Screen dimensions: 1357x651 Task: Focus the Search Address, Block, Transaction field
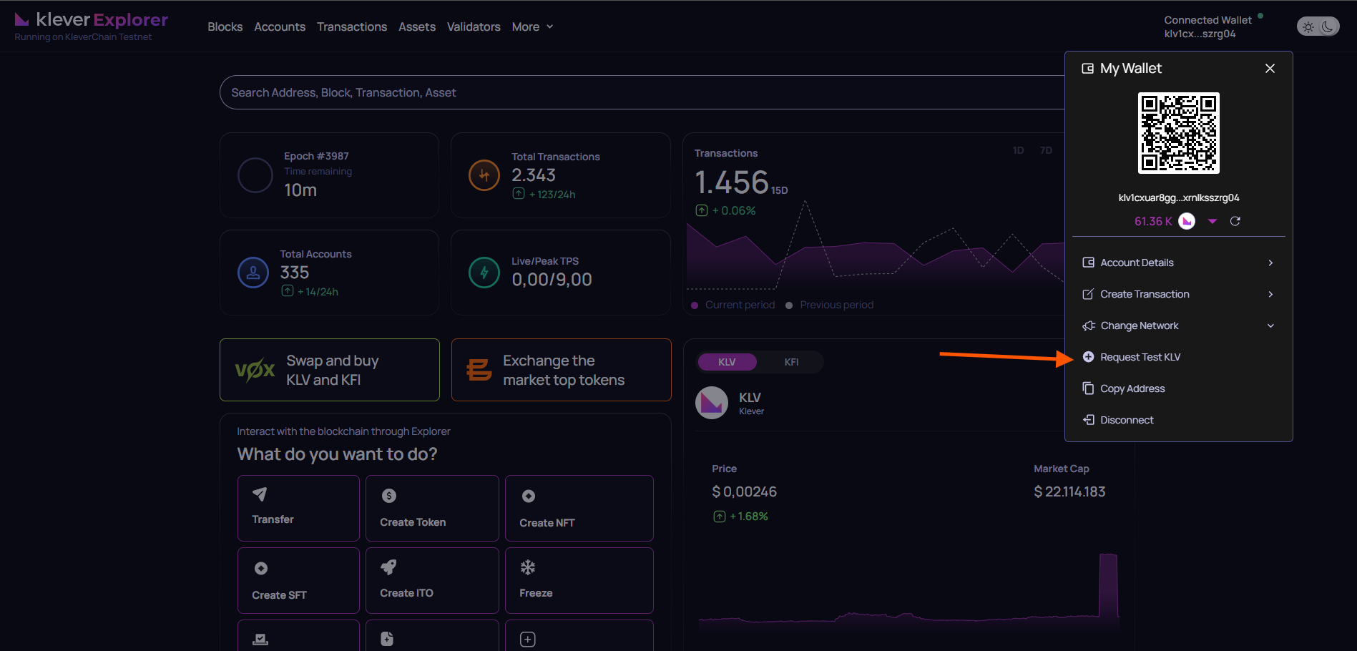pyautogui.click(x=642, y=92)
